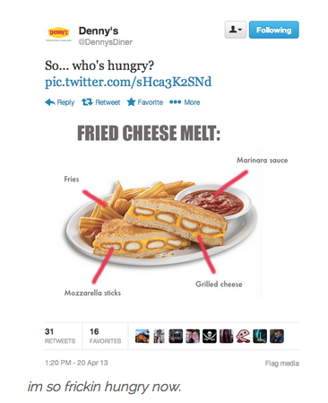Click the tweet timestamp 1:20 PM - 20 Apr 13

76,363
